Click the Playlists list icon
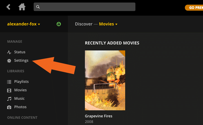 pos(9,82)
